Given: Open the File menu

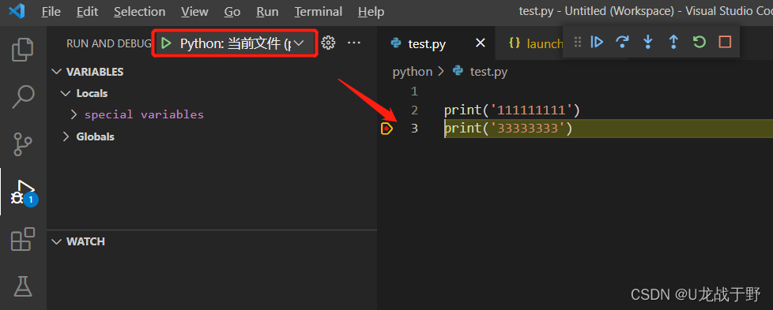Looking at the screenshot, I should click(x=51, y=11).
